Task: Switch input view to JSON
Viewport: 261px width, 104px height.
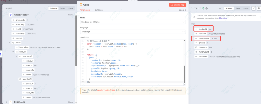Action: pyautogui.click(x=70, y=8)
